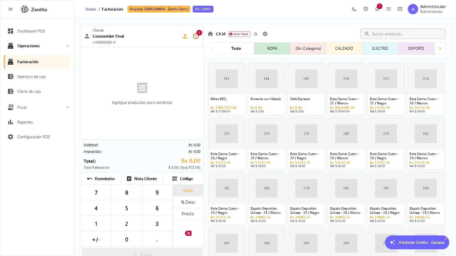
Task: Open the help question mark icon
Action: coord(366,9)
